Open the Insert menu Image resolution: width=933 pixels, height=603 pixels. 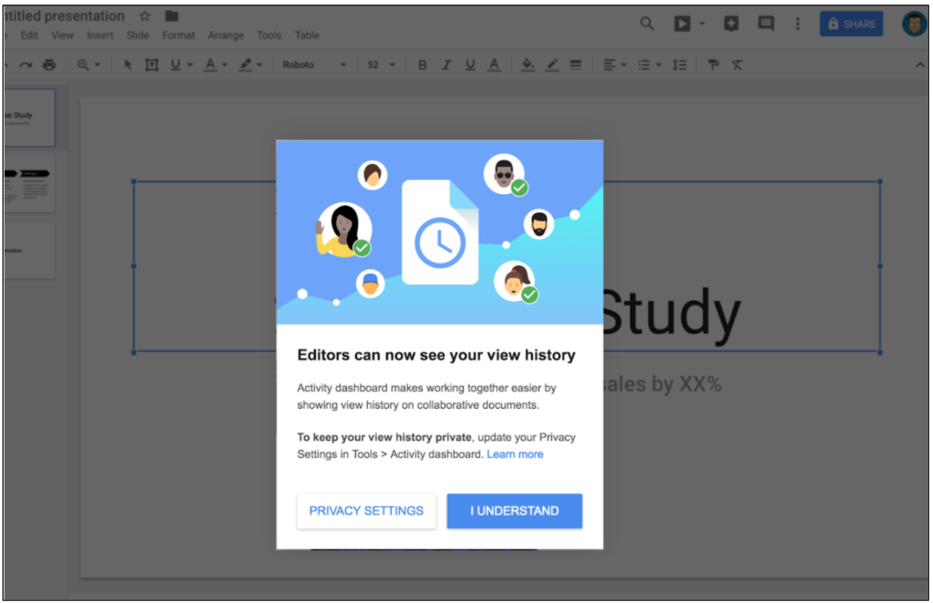pos(100,35)
